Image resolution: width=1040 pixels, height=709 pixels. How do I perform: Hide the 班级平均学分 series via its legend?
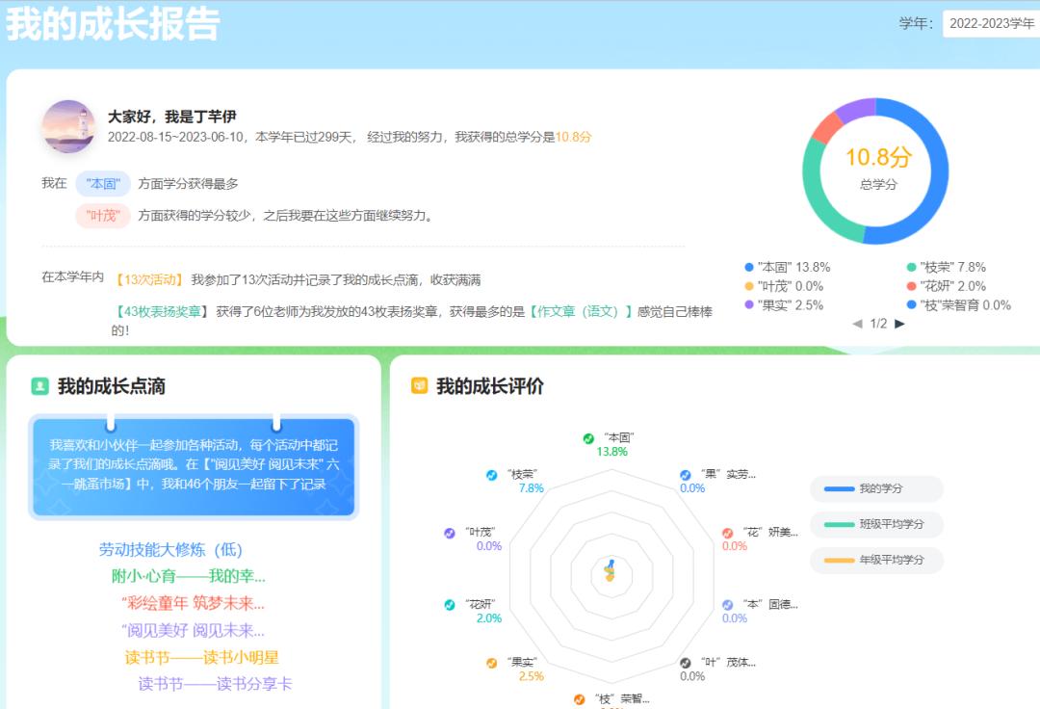point(878,524)
